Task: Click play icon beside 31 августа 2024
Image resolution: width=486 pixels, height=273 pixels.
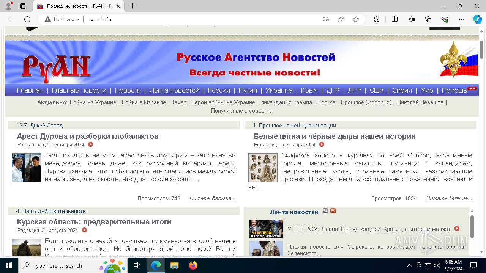Action: [x=84, y=230]
